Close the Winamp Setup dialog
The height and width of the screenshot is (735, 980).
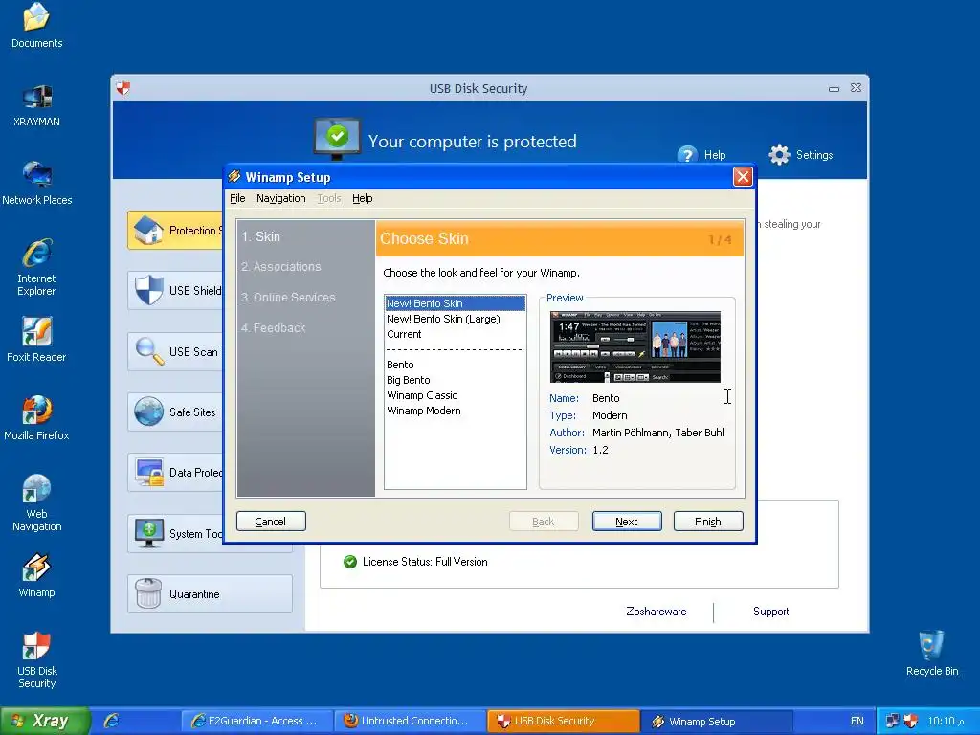point(743,177)
